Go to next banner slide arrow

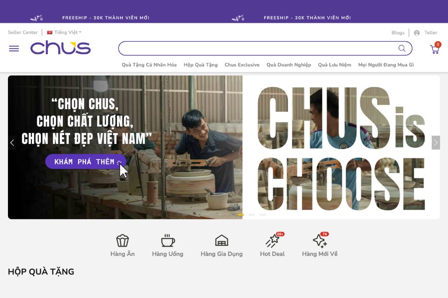pyautogui.click(x=436, y=143)
